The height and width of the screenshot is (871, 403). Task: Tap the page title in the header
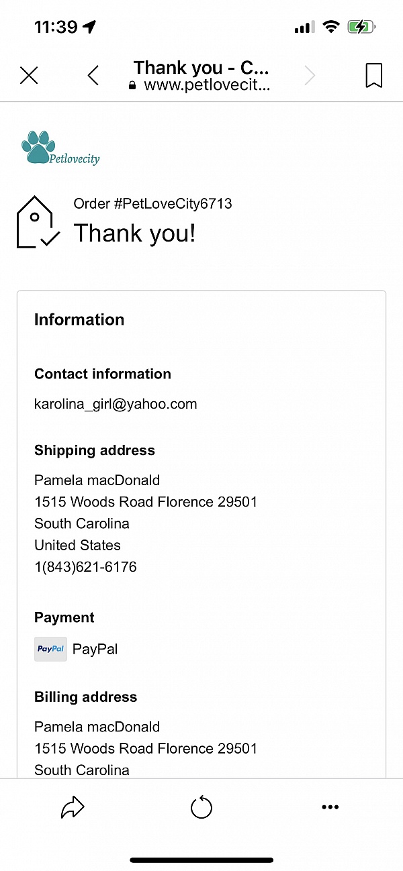201,68
